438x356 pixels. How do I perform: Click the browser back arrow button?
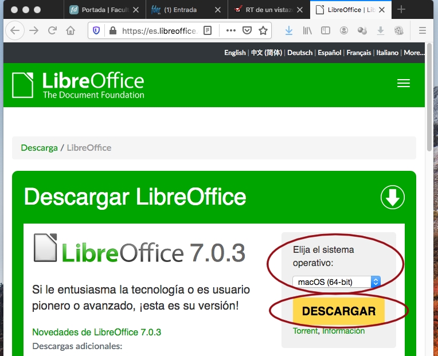pos(14,31)
